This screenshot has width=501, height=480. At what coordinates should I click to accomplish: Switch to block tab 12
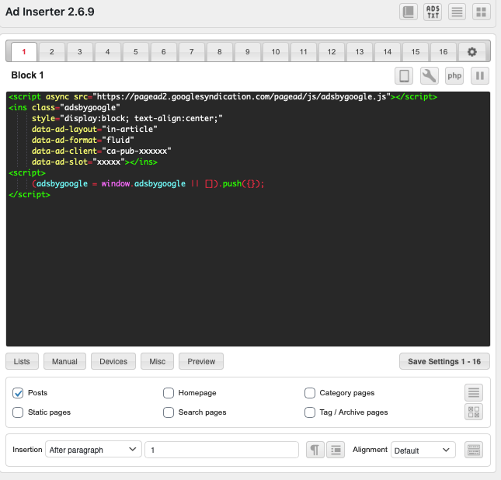[332, 52]
